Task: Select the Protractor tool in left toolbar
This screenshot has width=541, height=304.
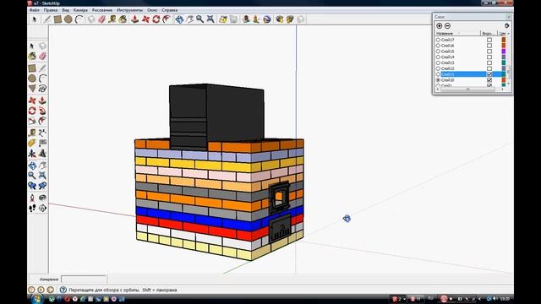Action: point(32,143)
